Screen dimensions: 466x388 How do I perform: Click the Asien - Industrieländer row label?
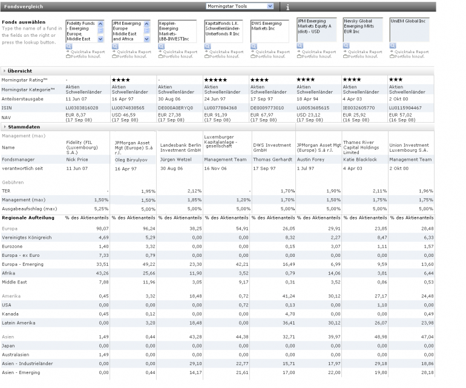click(27, 364)
